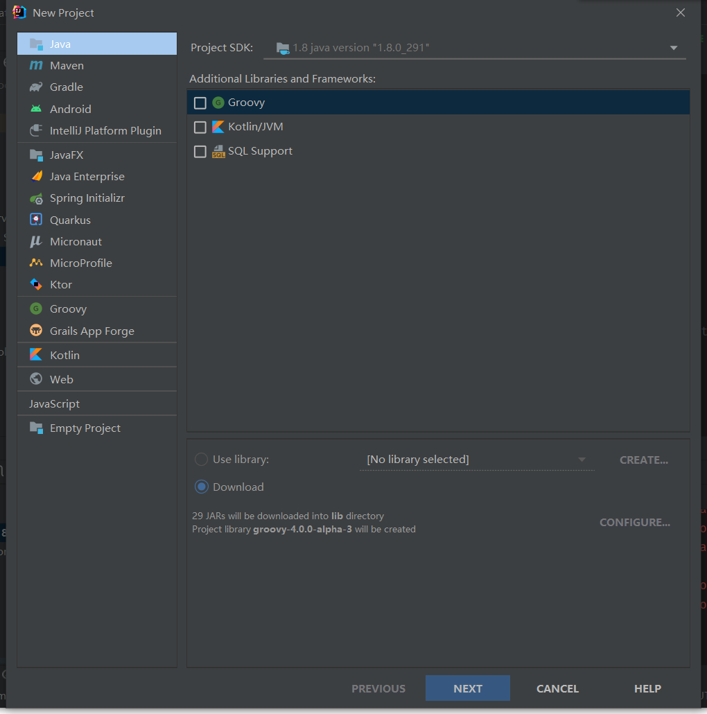Open the No library selected dropdown
Screen dimensions: 707x714
(x=477, y=460)
